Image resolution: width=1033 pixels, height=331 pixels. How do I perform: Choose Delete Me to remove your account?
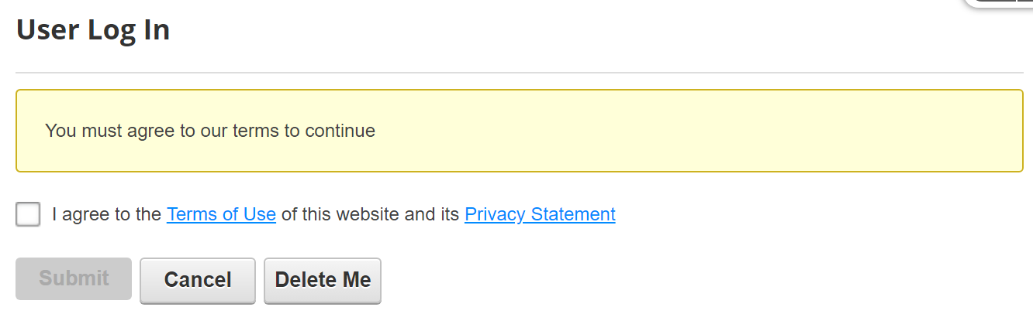(x=323, y=280)
